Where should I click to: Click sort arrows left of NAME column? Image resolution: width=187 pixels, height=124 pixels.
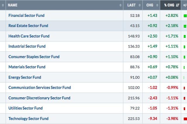[x=3, y=5]
